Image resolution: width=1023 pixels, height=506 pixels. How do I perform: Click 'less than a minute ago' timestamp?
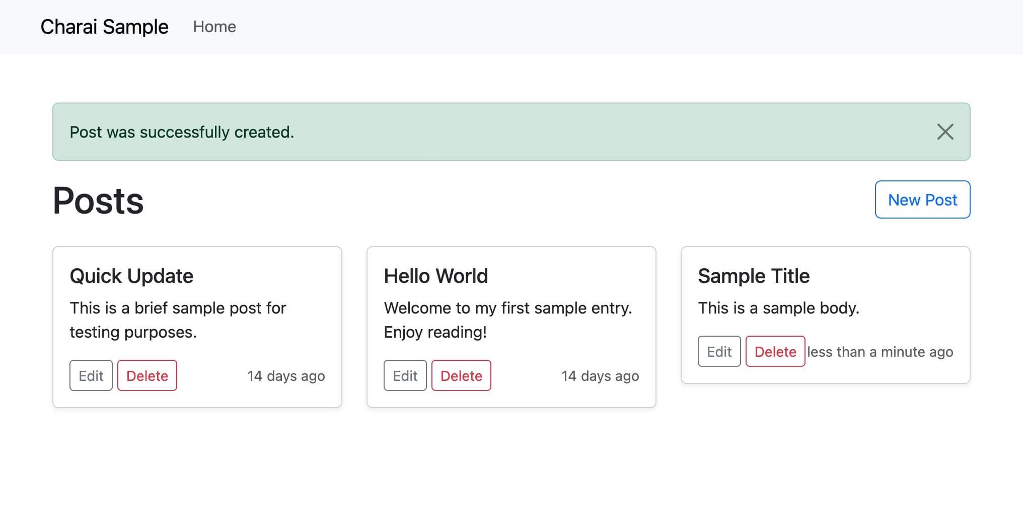[880, 352]
